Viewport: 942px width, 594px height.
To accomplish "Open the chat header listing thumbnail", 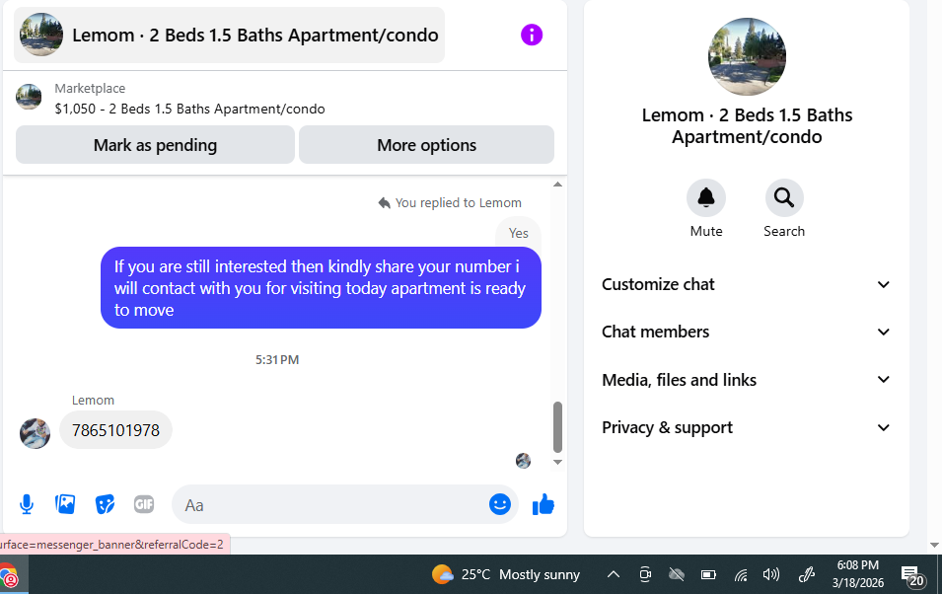I will [40, 35].
